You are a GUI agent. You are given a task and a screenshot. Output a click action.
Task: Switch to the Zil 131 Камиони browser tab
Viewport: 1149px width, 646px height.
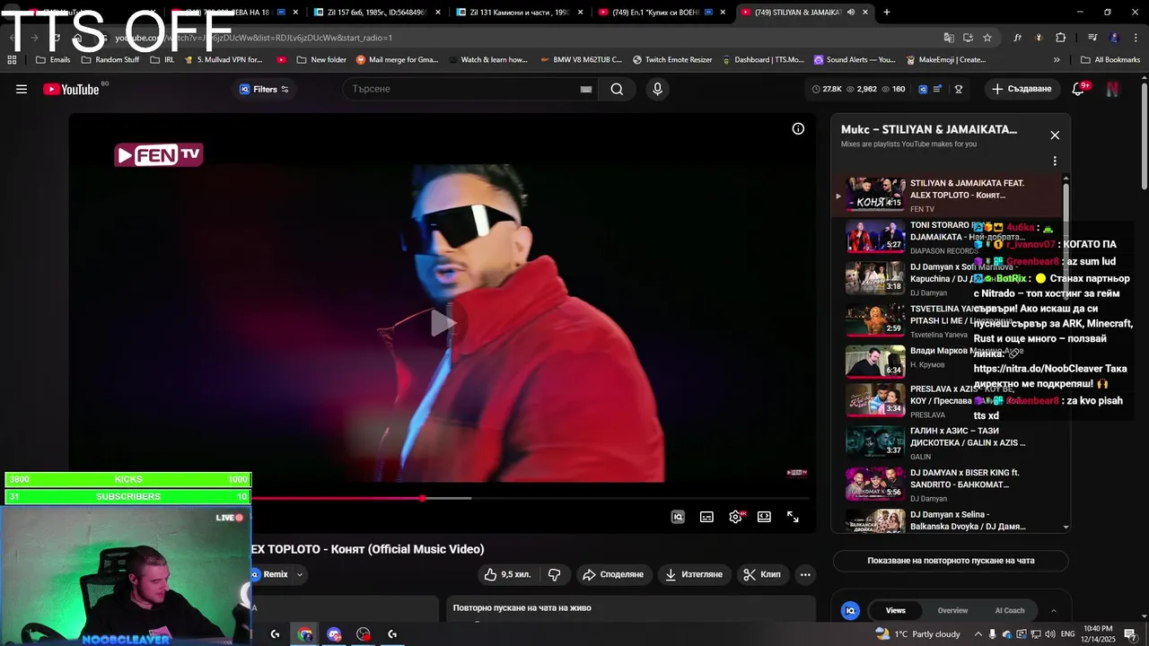click(x=518, y=13)
